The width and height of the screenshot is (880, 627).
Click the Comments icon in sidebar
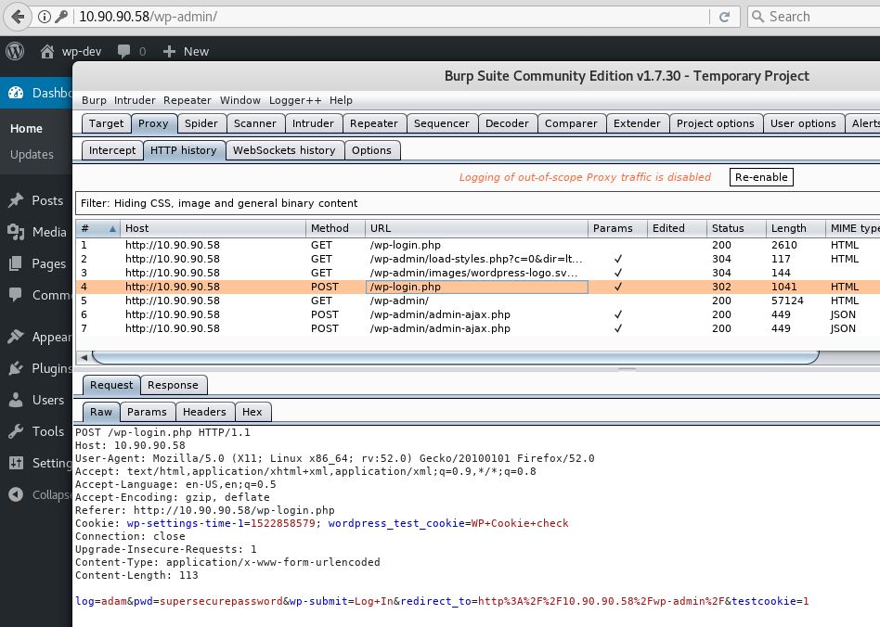(x=16, y=294)
